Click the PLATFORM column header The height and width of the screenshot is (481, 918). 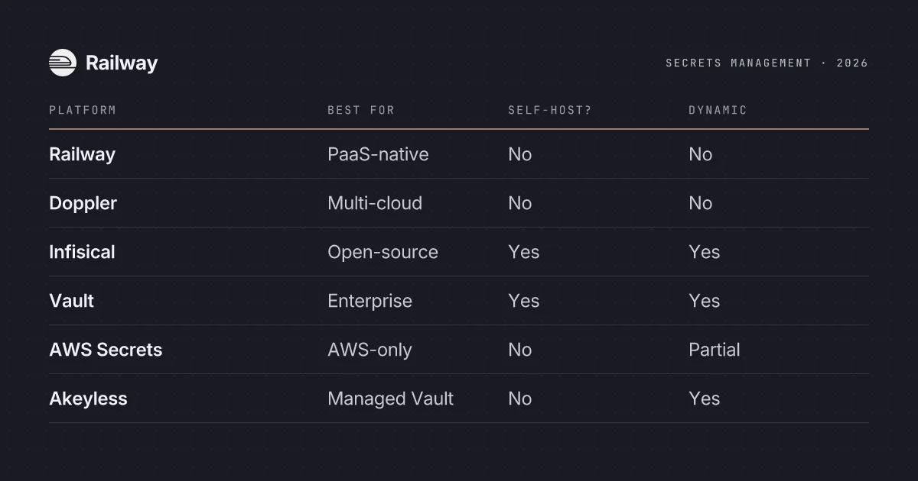pos(83,110)
